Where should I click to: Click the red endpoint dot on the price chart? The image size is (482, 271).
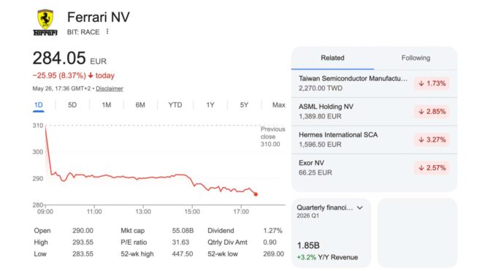coord(256,194)
